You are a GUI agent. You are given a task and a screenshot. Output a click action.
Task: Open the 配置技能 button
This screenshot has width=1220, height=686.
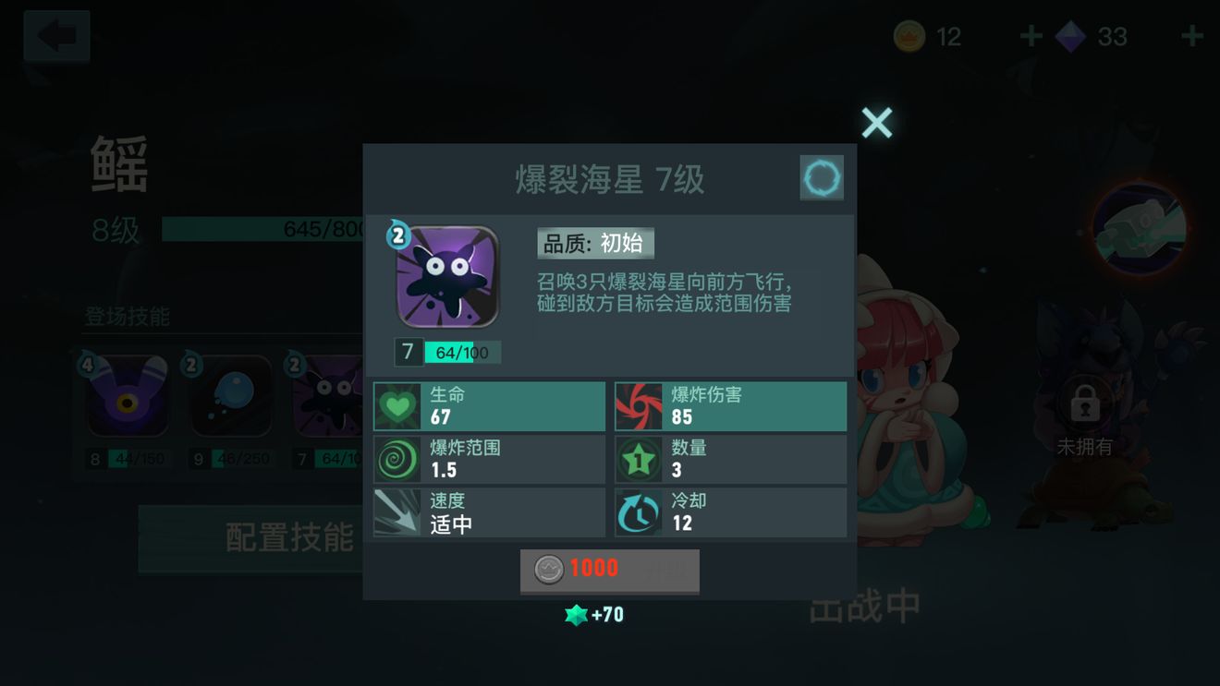pyautogui.click(x=251, y=538)
